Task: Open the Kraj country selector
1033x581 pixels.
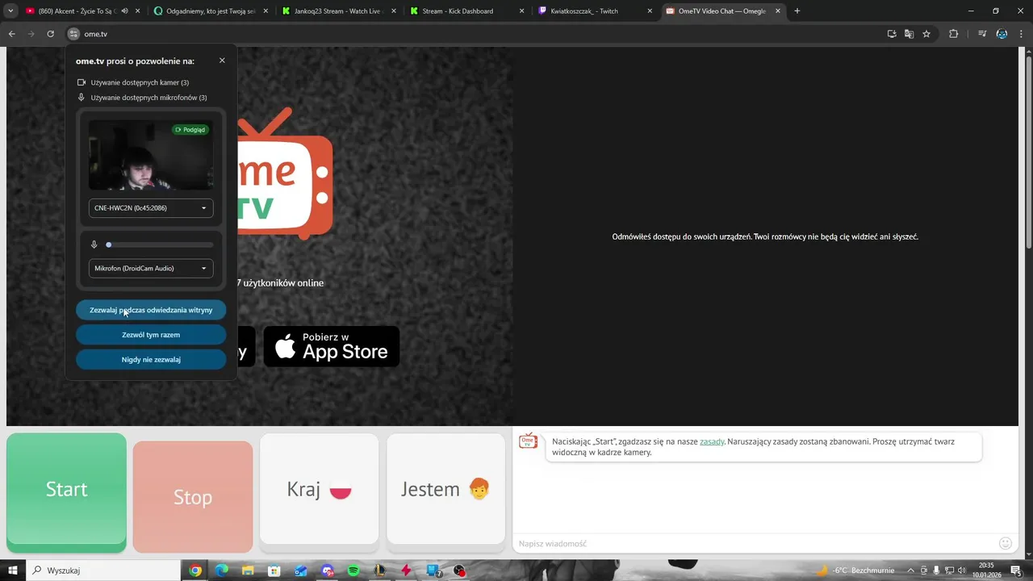Action: click(x=320, y=489)
